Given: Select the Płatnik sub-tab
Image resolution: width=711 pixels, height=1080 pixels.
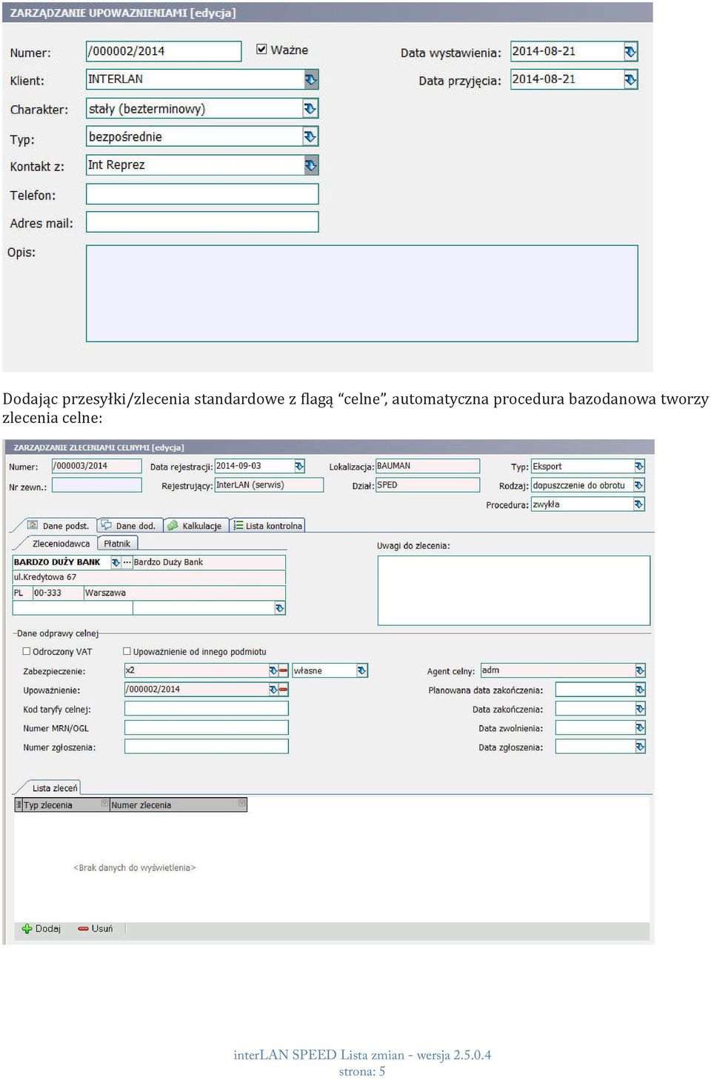Looking at the screenshot, I should (x=117, y=544).
